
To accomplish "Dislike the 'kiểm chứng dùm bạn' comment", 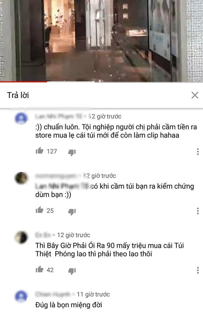I will [72, 212].
